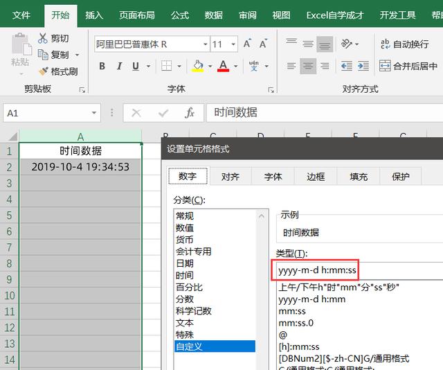Switch to Fill (填充) dialog tab
443x370 pixels.
359,177
